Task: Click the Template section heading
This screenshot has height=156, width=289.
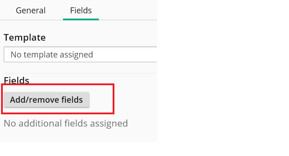Action: tap(25, 38)
